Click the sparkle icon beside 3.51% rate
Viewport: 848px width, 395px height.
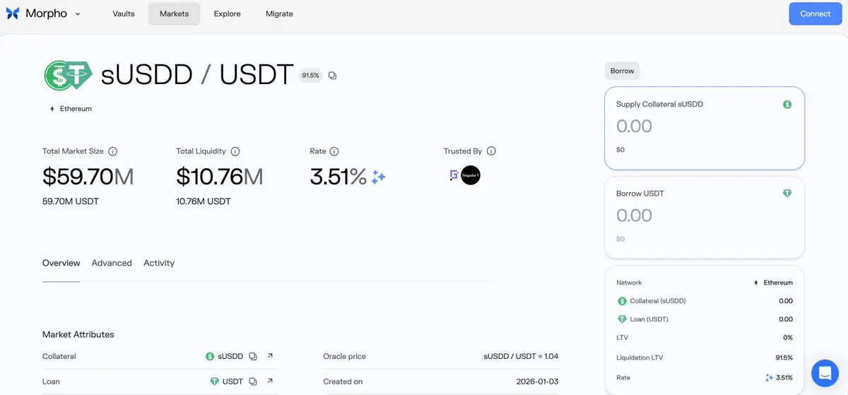(379, 177)
